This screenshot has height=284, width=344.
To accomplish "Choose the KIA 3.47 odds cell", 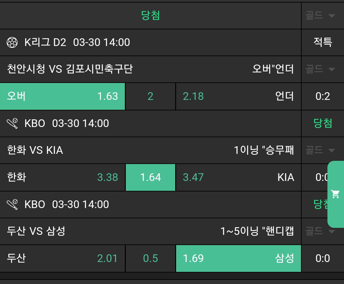I will [x=238, y=177].
